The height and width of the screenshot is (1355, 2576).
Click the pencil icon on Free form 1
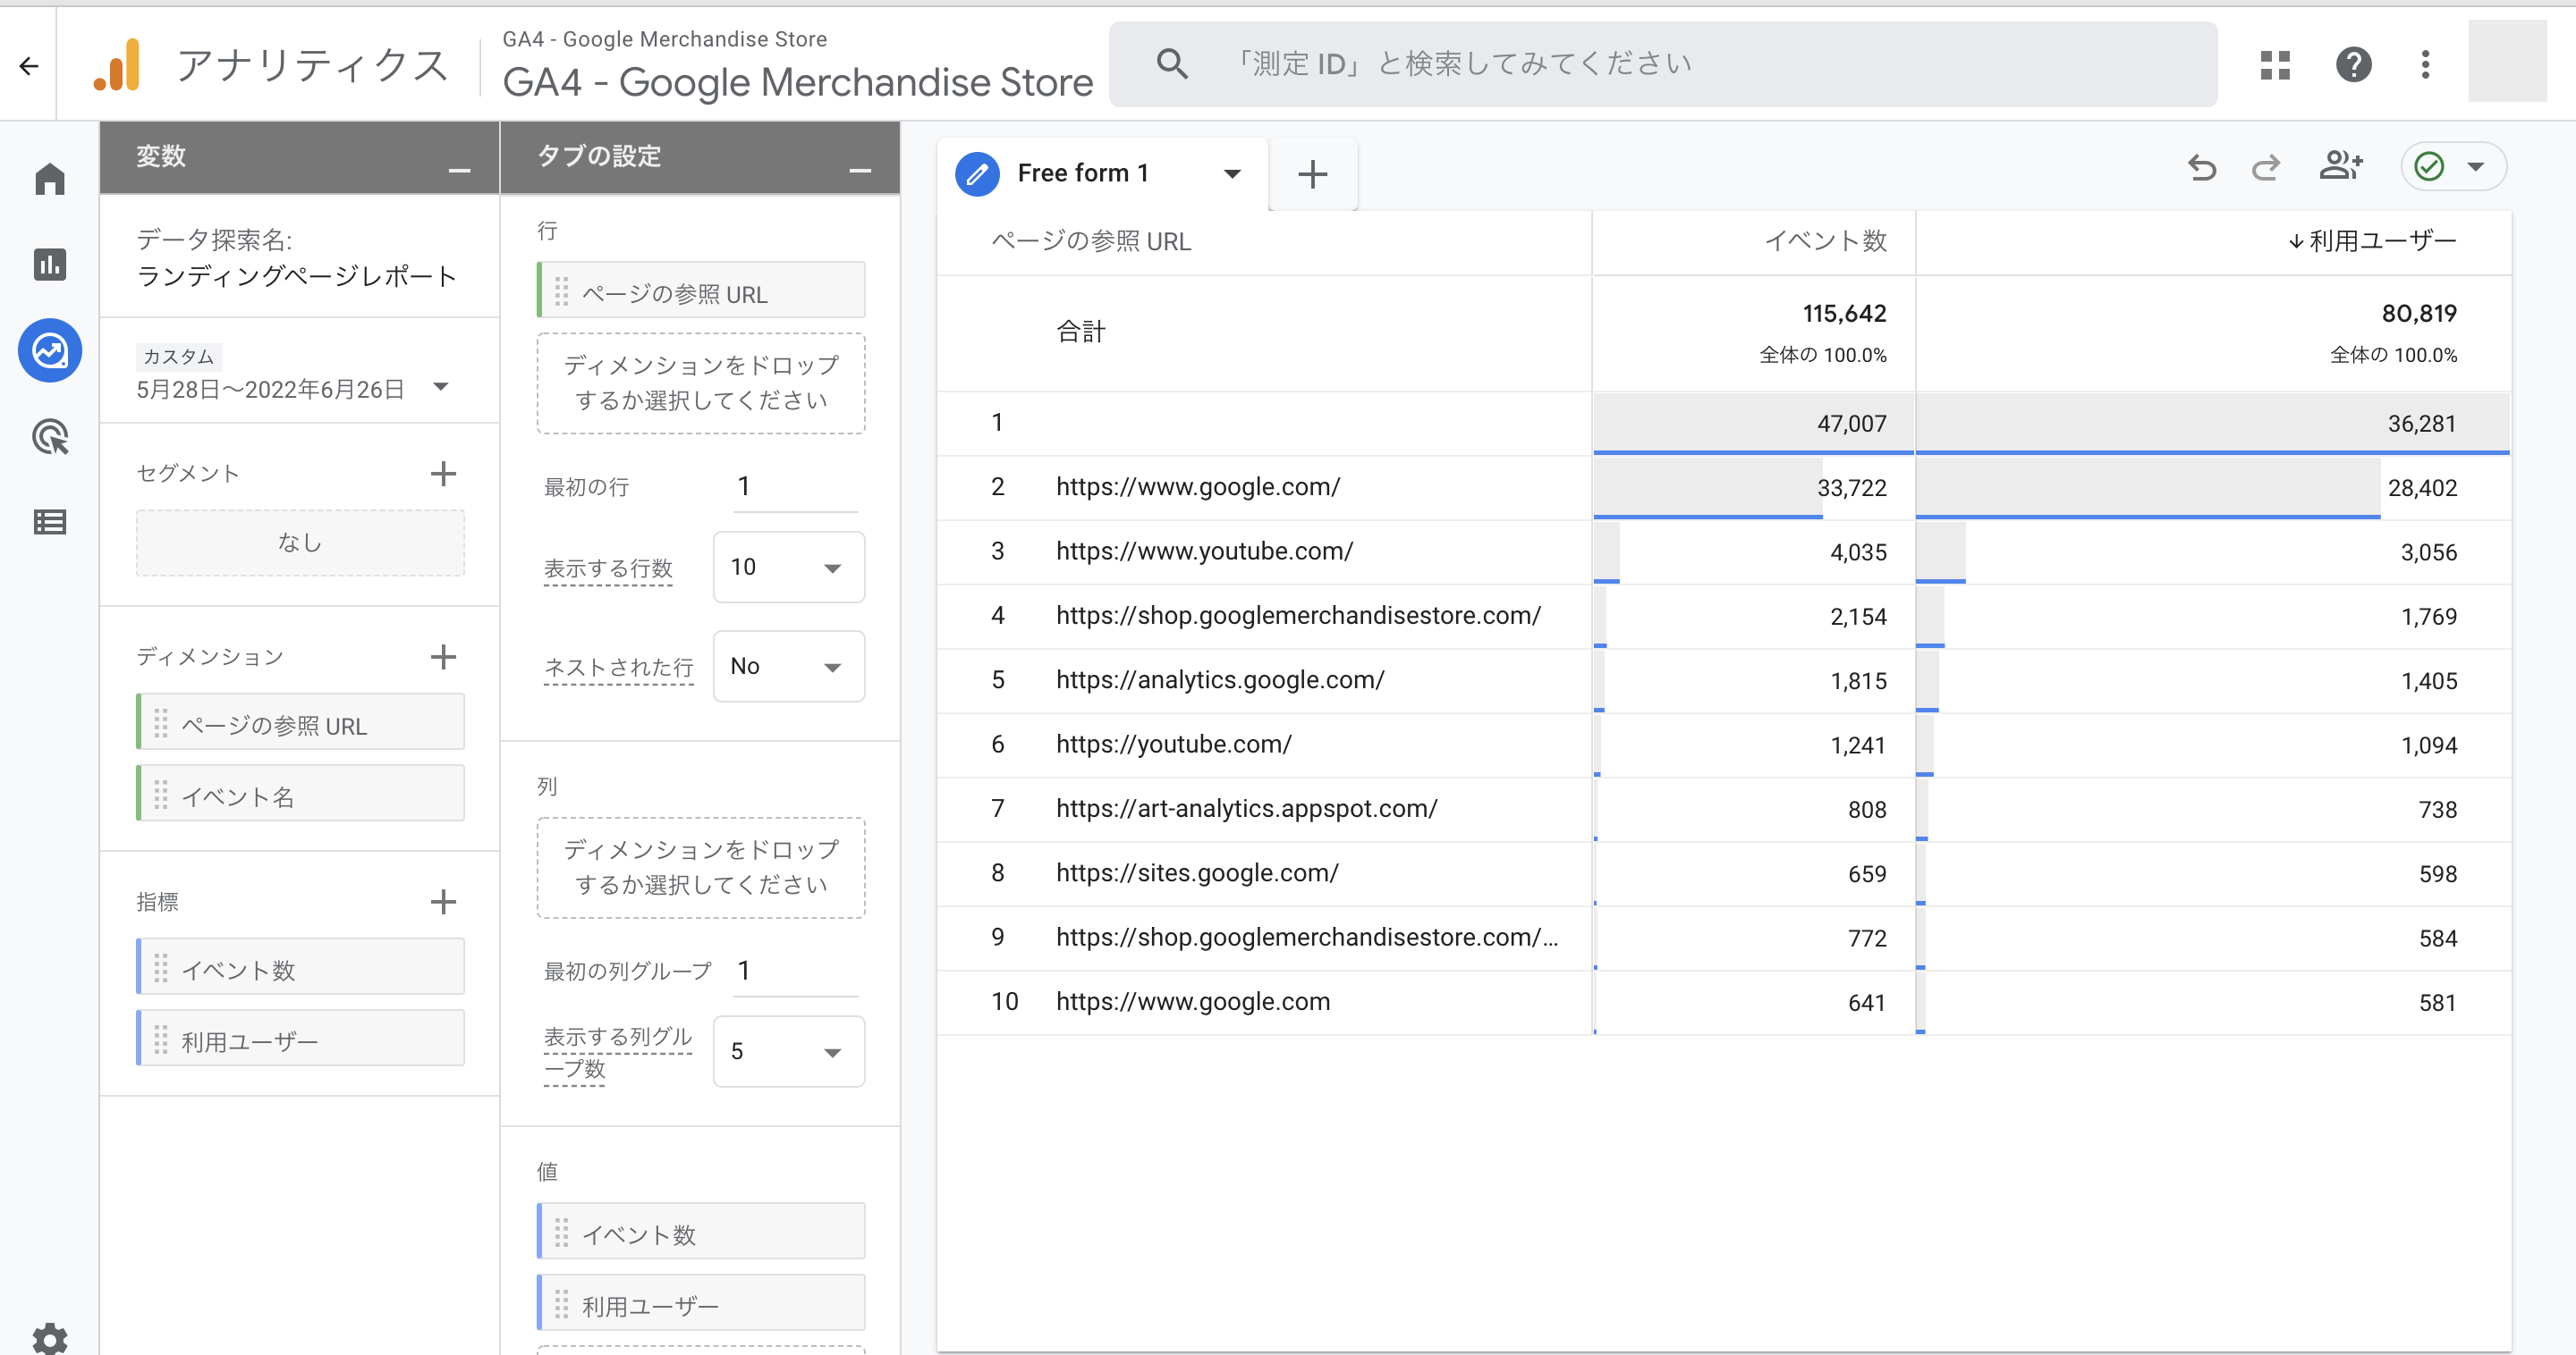(x=977, y=174)
